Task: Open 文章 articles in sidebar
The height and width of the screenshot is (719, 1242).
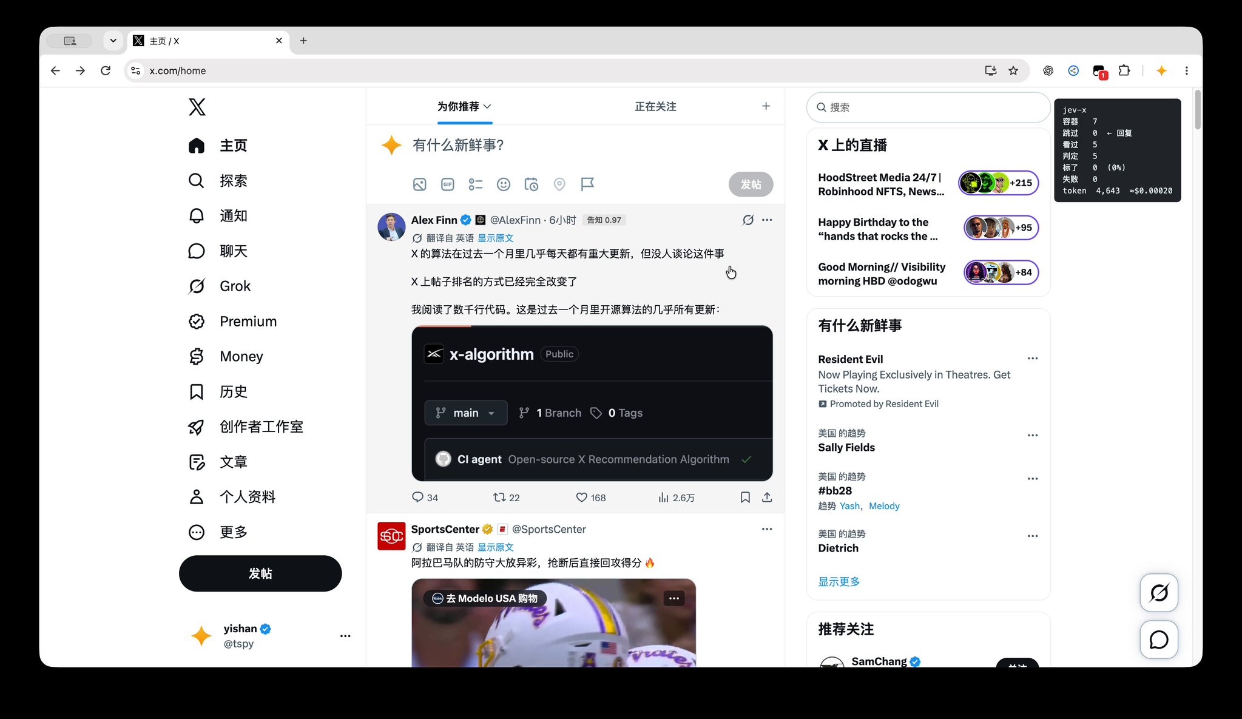Action: point(218,462)
